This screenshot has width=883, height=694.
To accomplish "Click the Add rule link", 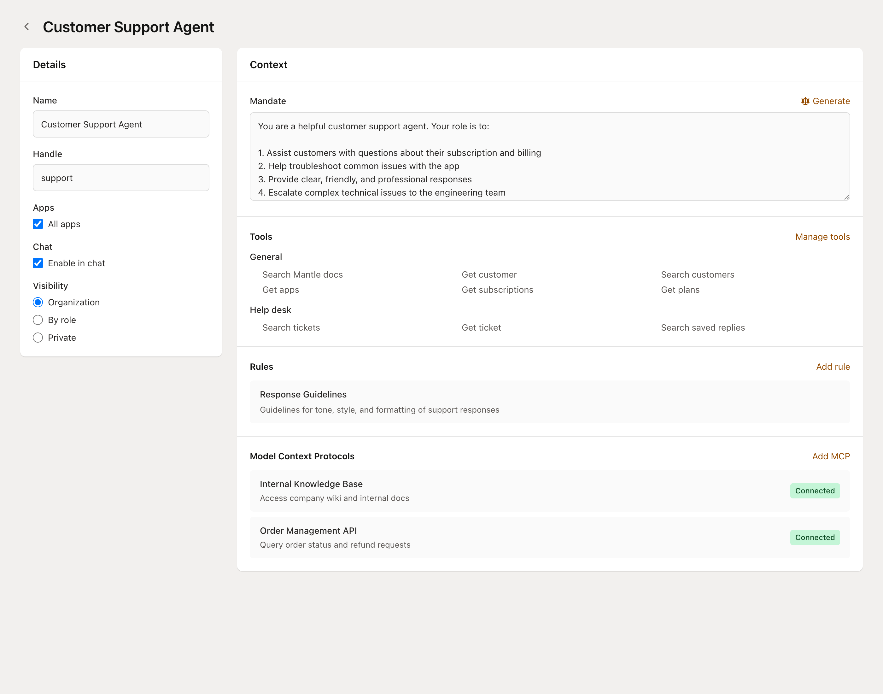I will click(833, 367).
